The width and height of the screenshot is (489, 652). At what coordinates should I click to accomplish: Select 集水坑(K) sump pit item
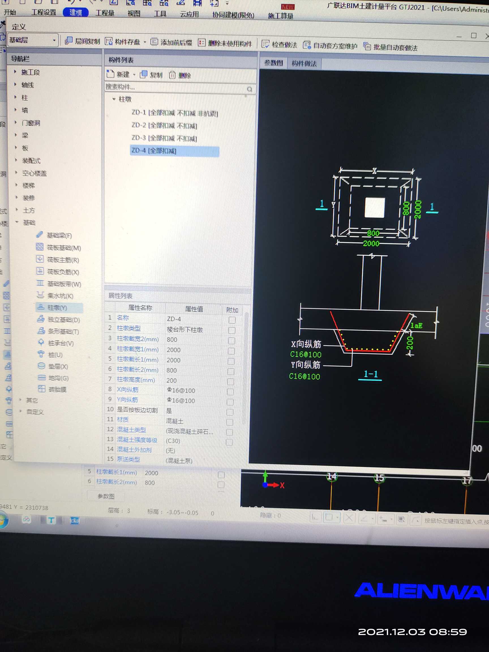55,296
